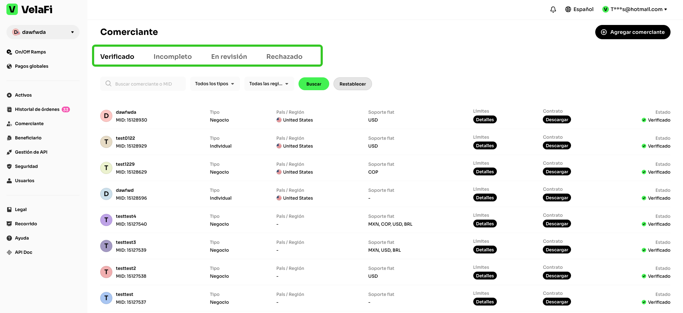Switch to the Incompleto tab
Viewport: 683px width, 313px height.
(173, 57)
